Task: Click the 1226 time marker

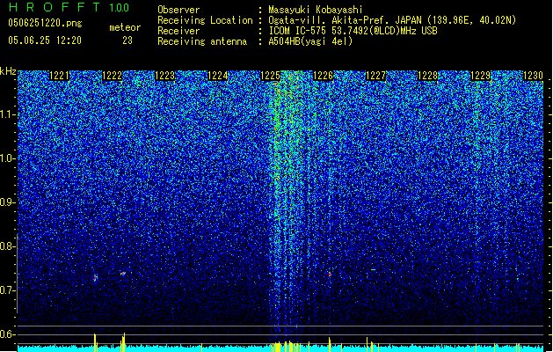Action: coord(323,76)
